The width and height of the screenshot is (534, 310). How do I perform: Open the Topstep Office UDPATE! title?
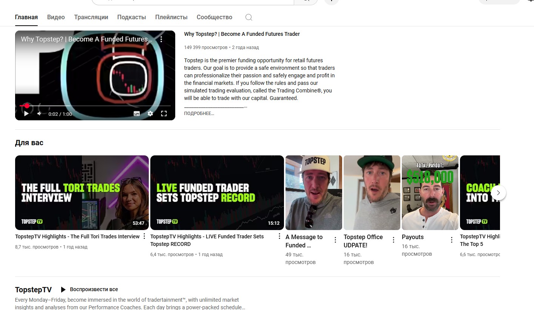click(363, 241)
